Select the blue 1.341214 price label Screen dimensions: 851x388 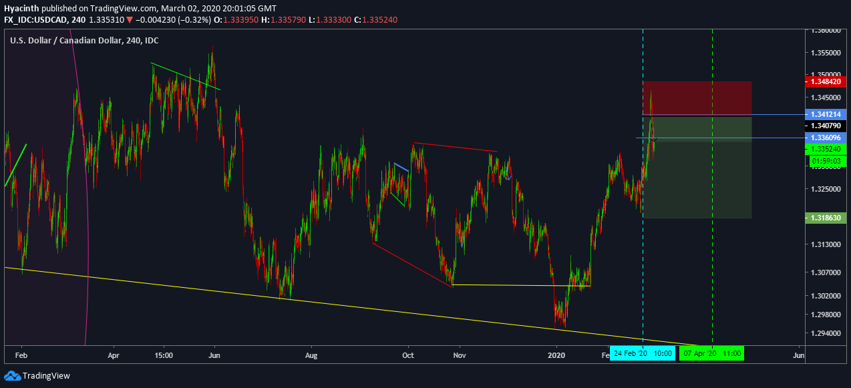click(x=827, y=114)
